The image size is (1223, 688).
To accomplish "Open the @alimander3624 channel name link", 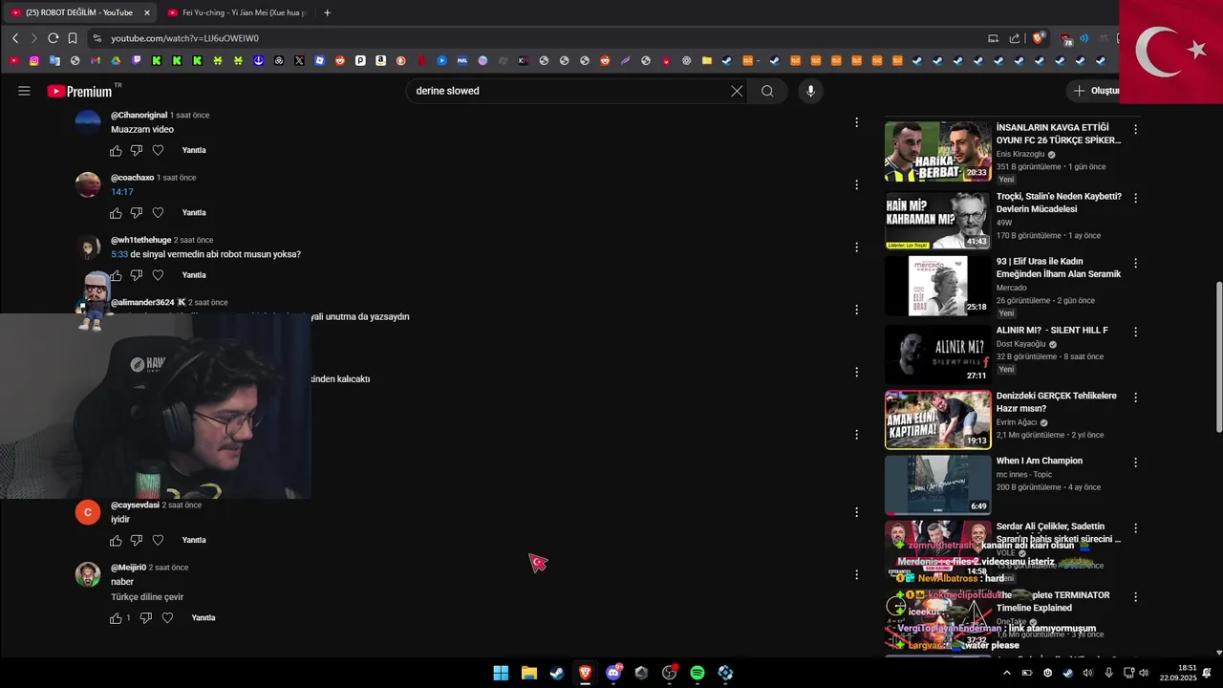I will pyautogui.click(x=142, y=302).
